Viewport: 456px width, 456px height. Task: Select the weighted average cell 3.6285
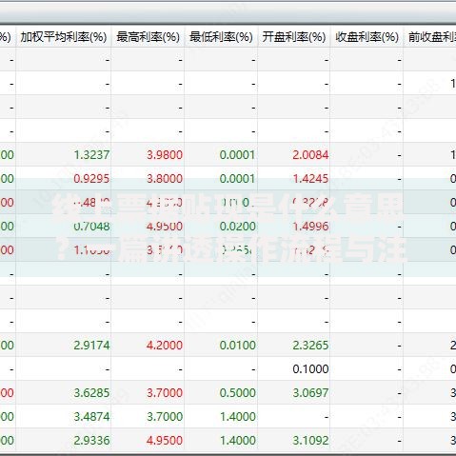91,393
